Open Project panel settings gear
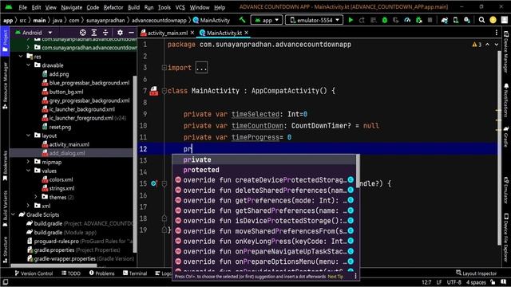This screenshot has width=511, height=287. [x=120, y=33]
